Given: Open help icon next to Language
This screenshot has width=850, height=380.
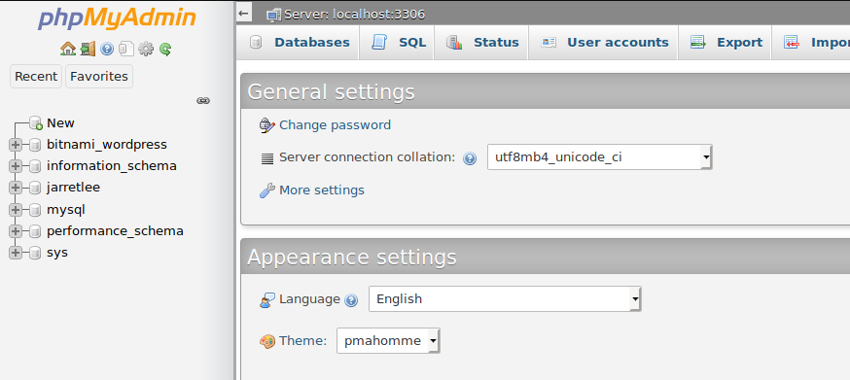Looking at the screenshot, I should point(351,300).
